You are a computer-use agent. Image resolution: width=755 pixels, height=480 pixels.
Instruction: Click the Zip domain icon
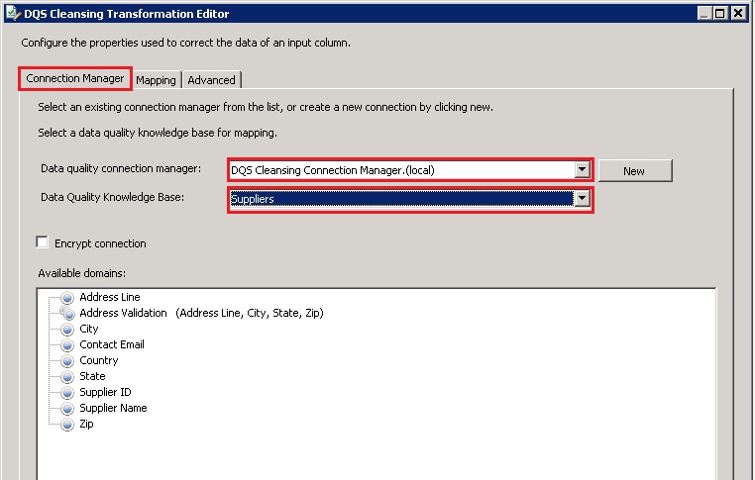coord(67,424)
